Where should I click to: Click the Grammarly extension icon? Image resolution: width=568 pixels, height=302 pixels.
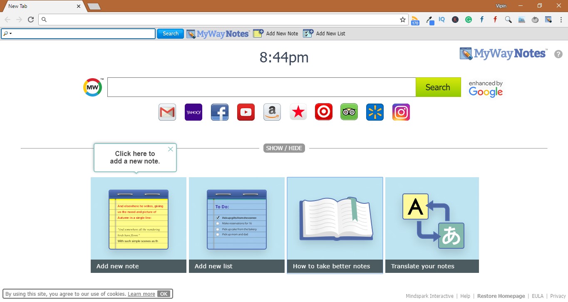click(469, 20)
